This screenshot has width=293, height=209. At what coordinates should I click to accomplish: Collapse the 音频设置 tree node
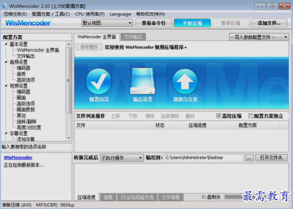pos(6,62)
